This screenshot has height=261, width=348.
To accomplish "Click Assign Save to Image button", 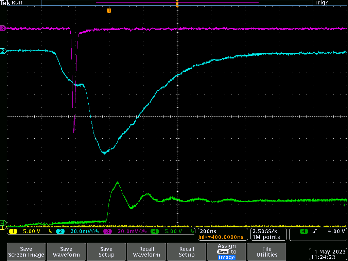I will pos(227,252).
